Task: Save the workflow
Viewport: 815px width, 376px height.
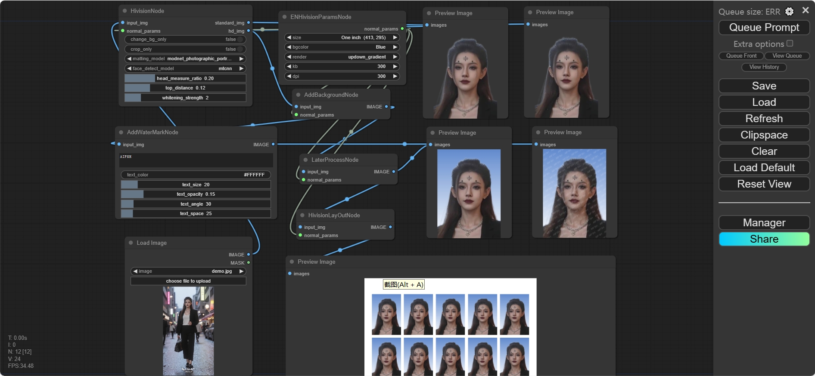Action: (764, 86)
